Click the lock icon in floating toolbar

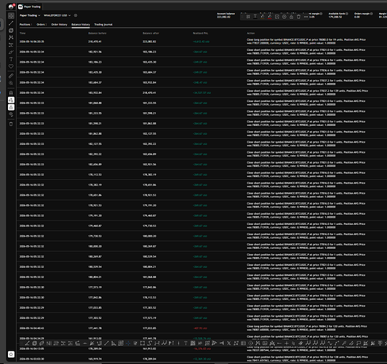coord(291,17)
